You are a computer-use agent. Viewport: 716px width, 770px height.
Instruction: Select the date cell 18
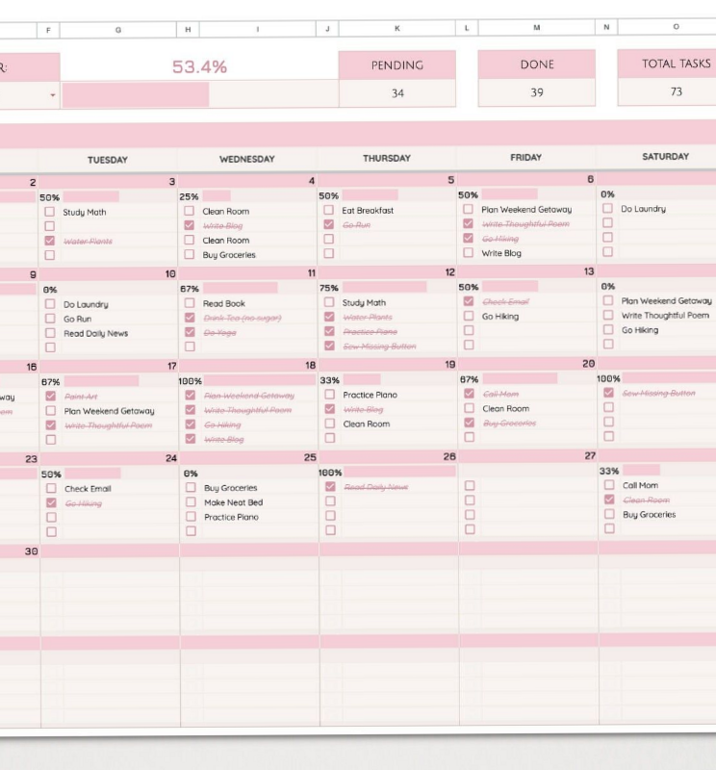[310, 365]
